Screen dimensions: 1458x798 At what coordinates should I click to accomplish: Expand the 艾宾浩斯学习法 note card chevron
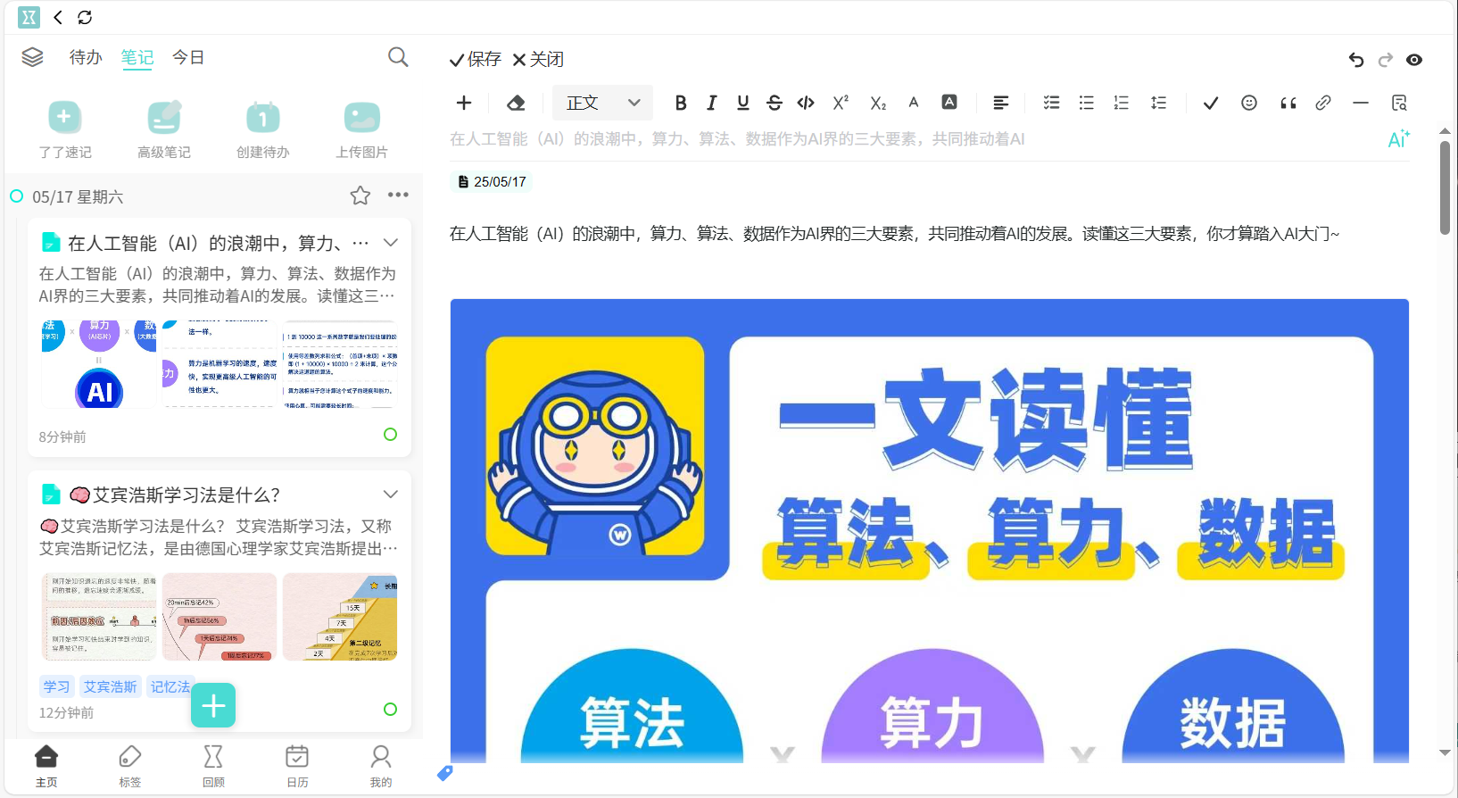pyautogui.click(x=390, y=495)
